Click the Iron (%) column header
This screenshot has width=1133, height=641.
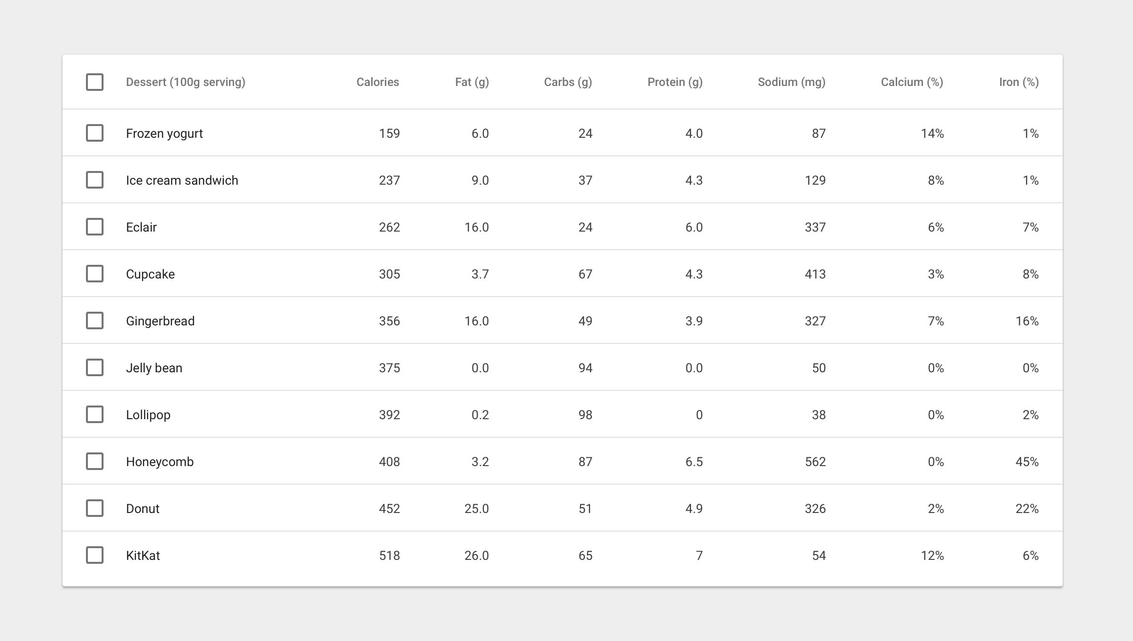1018,82
